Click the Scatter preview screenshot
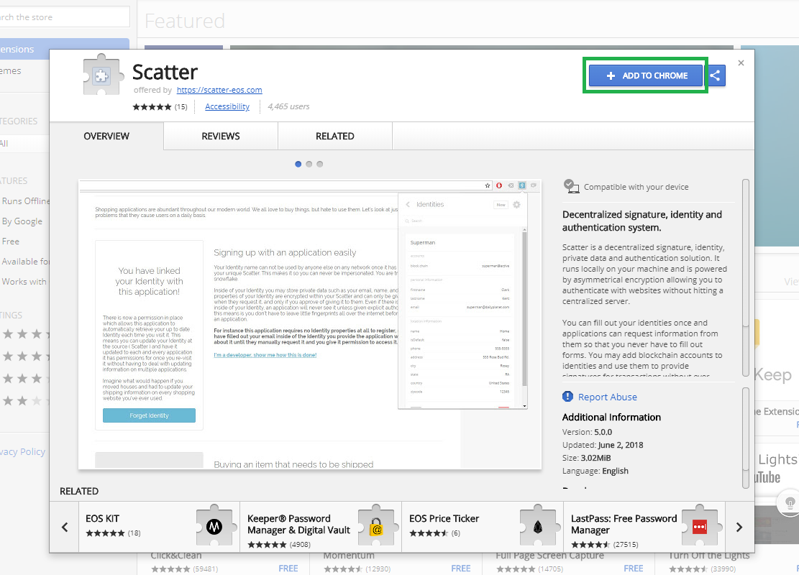The height and width of the screenshot is (575, 799). tap(310, 324)
